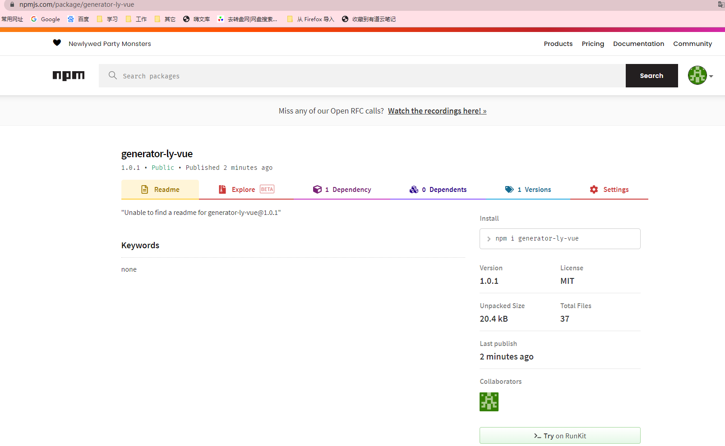Click the Total Files value 37
This screenshot has width=725, height=446.
coord(565,319)
